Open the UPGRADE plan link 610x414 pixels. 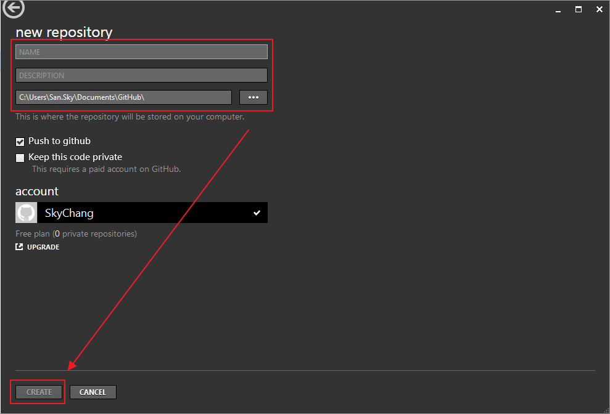pyautogui.click(x=43, y=247)
